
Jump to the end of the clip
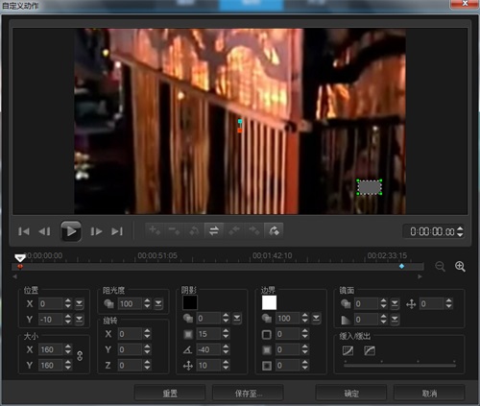[117, 231]
